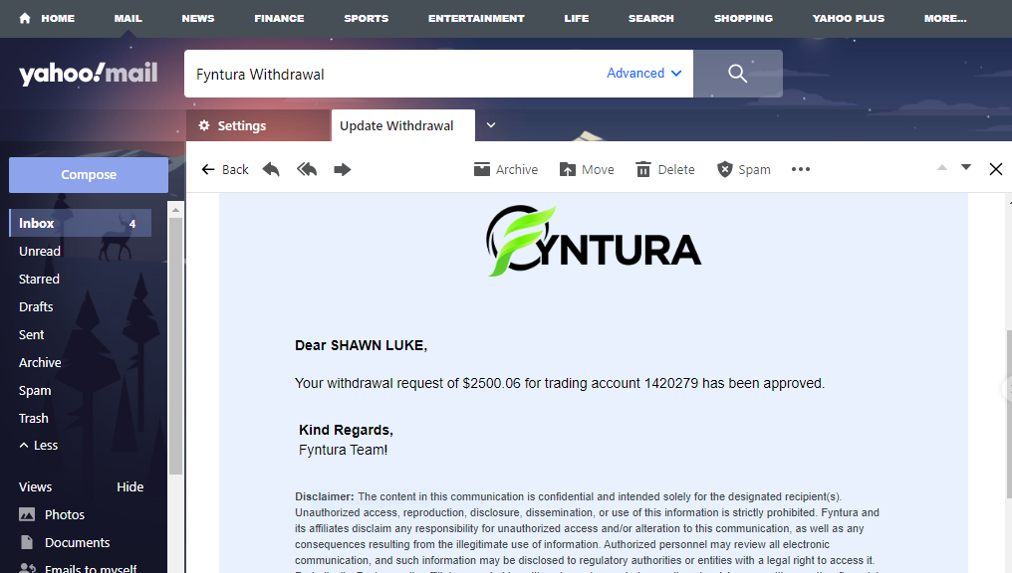The width and height of the screenshot is (1012, 573).
Task: Open the Sent folder
Action: (31, 334)
